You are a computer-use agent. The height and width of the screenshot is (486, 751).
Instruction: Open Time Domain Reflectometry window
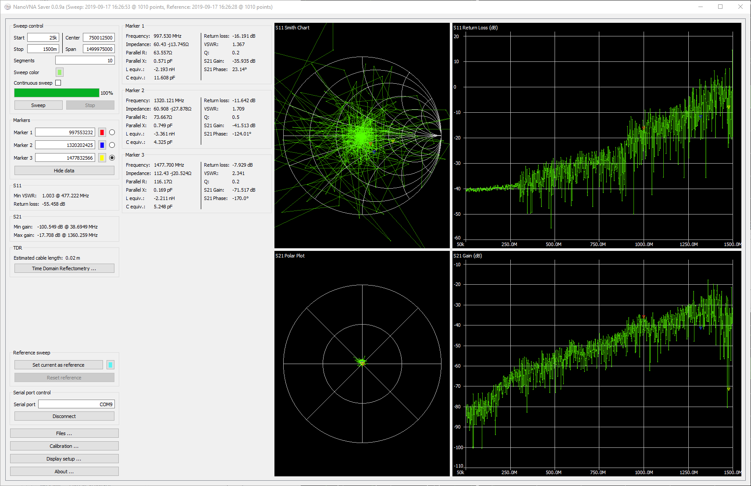coord(64,268)
